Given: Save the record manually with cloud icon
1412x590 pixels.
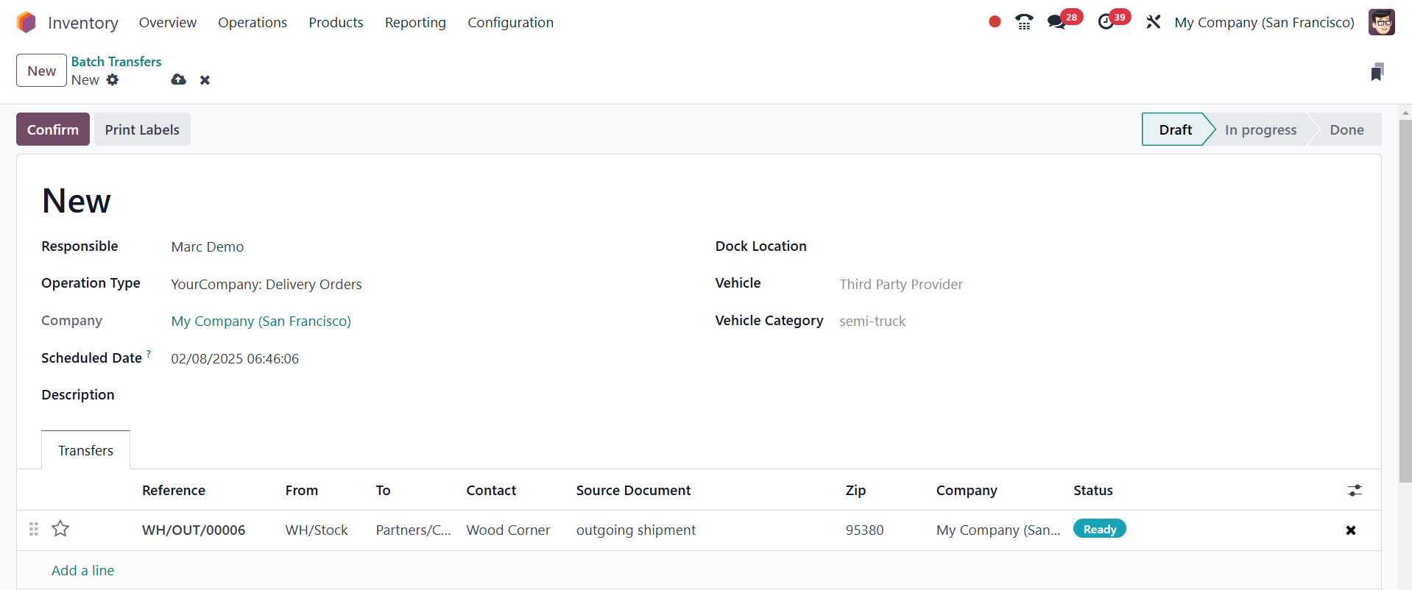Looking at the screenshot, I should tap(178, 79).
